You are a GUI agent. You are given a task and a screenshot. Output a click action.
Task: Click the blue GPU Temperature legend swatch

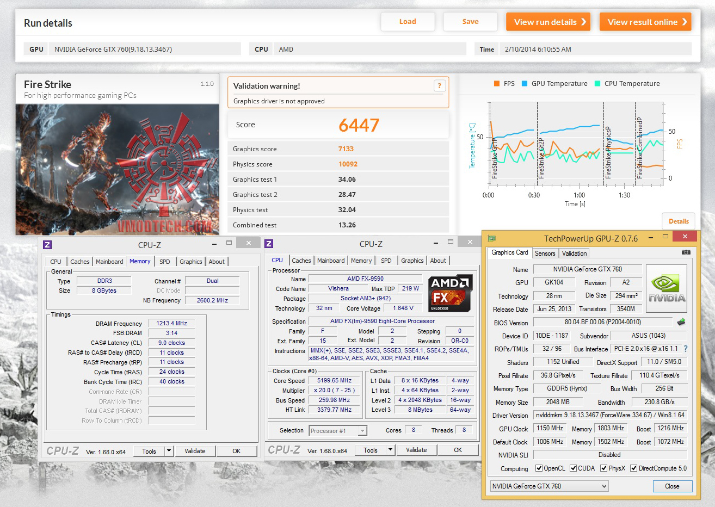click(525, 84)
